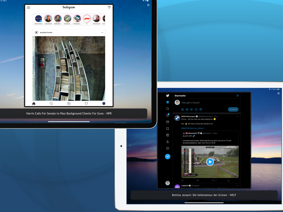Open #BMWSIM hashtag link

tap(185, 128)
